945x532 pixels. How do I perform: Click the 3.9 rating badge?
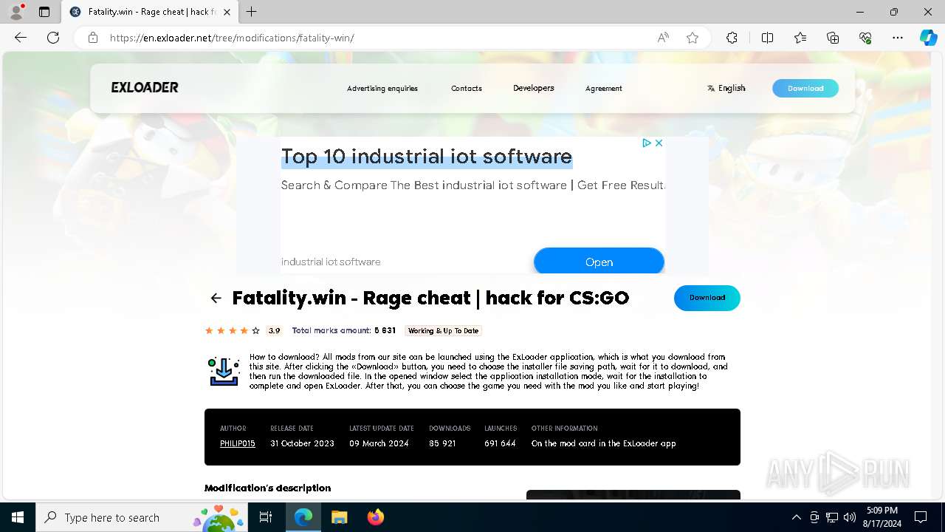click(274, 330)
